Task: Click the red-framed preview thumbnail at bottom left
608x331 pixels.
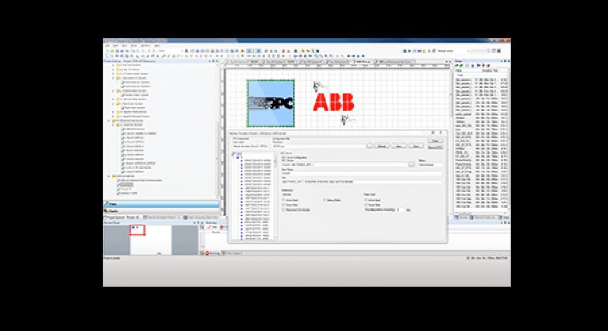Action: [137, 230]
